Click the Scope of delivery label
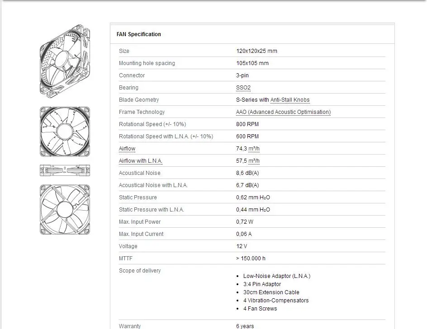The height and width of the screenshot is (329, 427). click(x=140, y=271)
